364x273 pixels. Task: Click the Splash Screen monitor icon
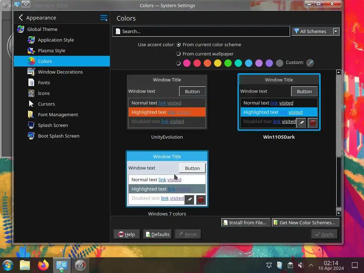(x=31, y=125)
